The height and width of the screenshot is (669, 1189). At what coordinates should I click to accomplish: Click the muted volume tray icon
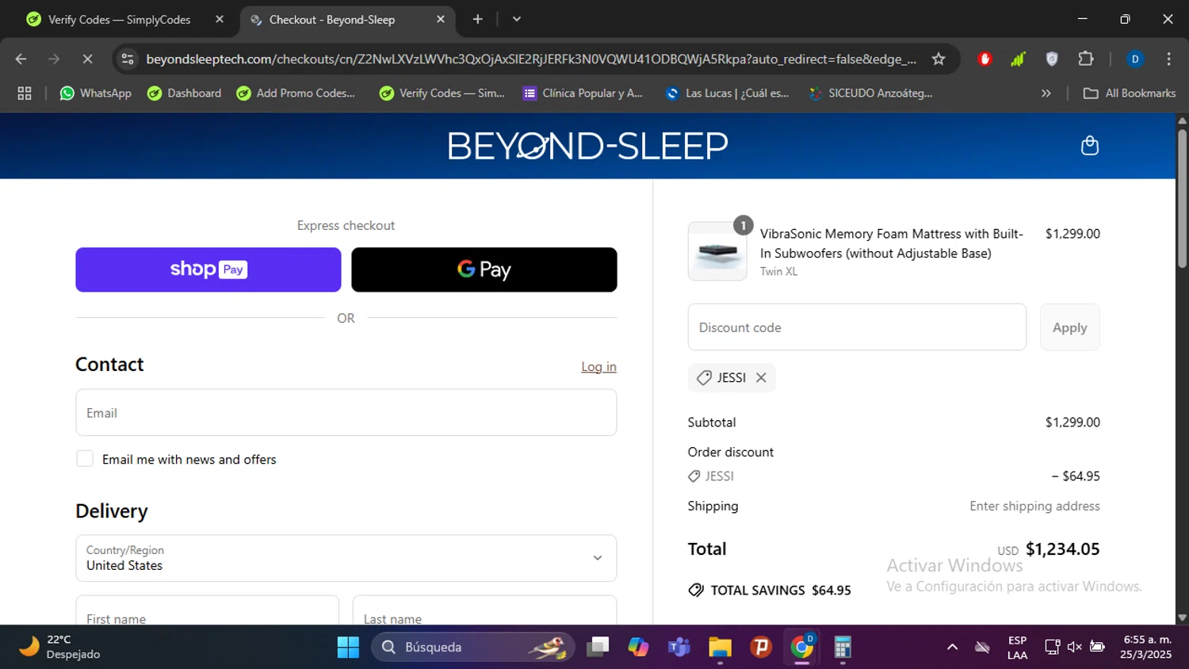click(x=1075, y=648)
